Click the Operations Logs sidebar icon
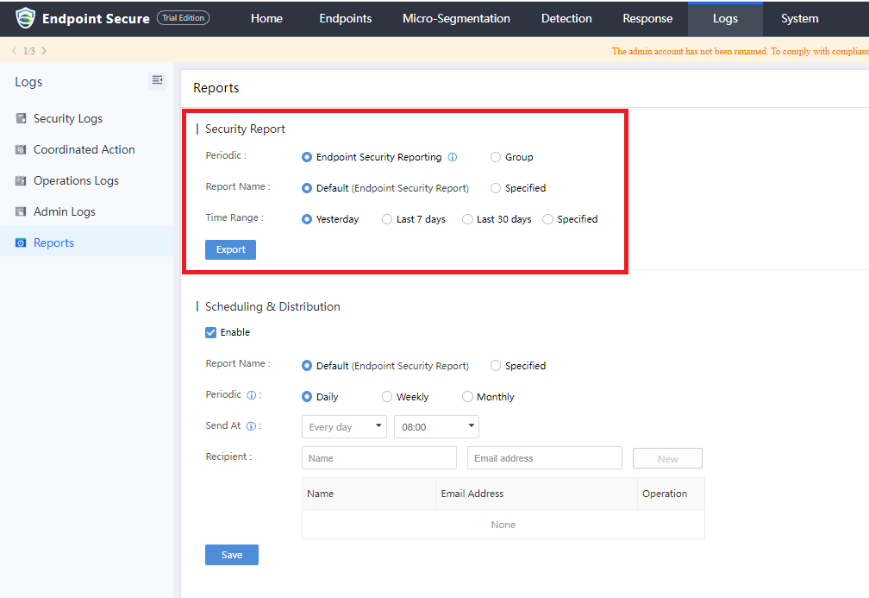The width and height of the screenshot is (869, 598). [x=21, y=180]
